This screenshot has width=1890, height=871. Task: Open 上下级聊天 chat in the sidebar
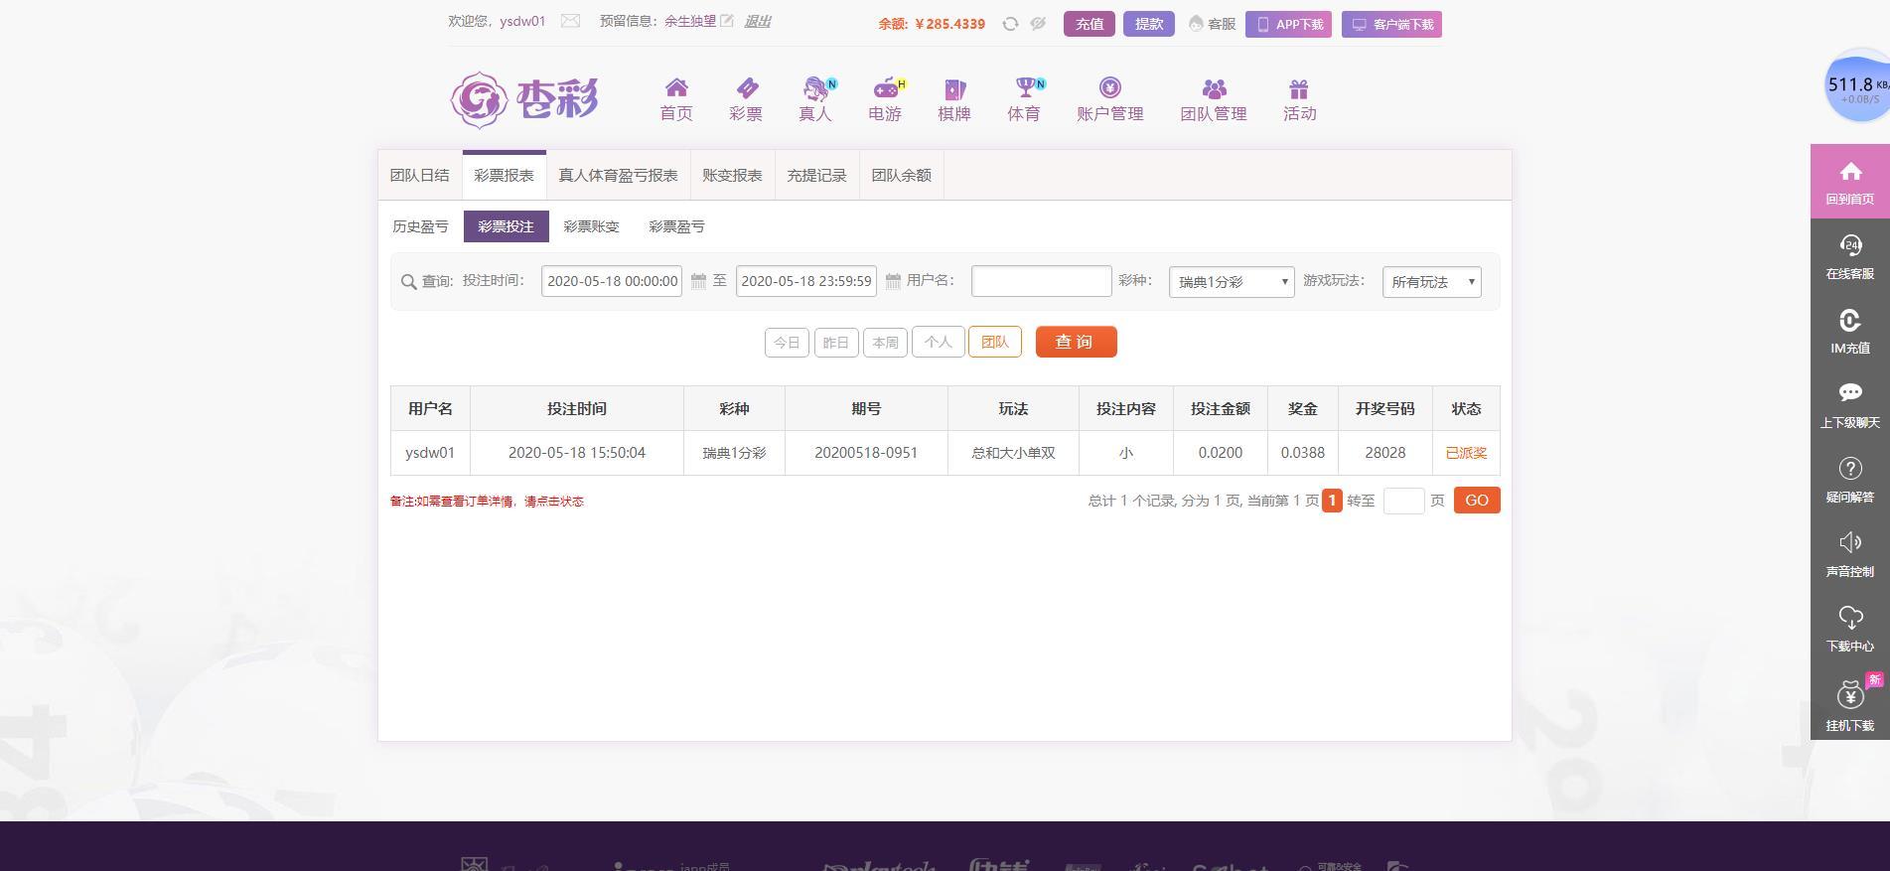pyautogui.click(x=1849, y=405)
